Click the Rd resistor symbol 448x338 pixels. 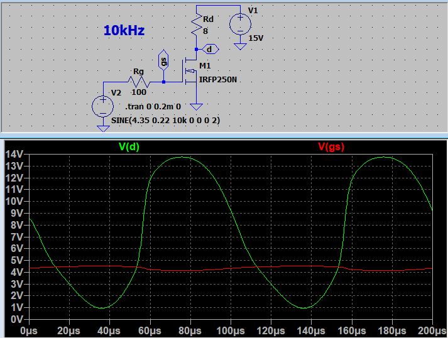(196, 25)
